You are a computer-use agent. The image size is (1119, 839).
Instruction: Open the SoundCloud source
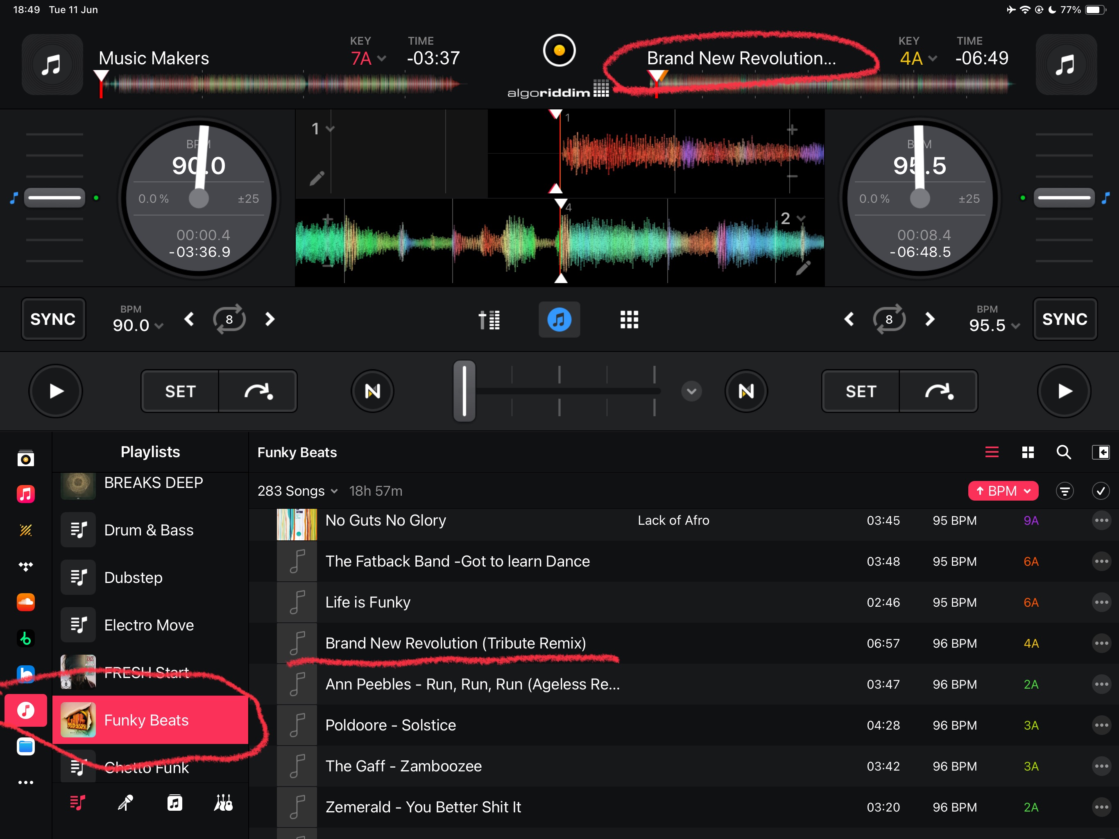26,602
